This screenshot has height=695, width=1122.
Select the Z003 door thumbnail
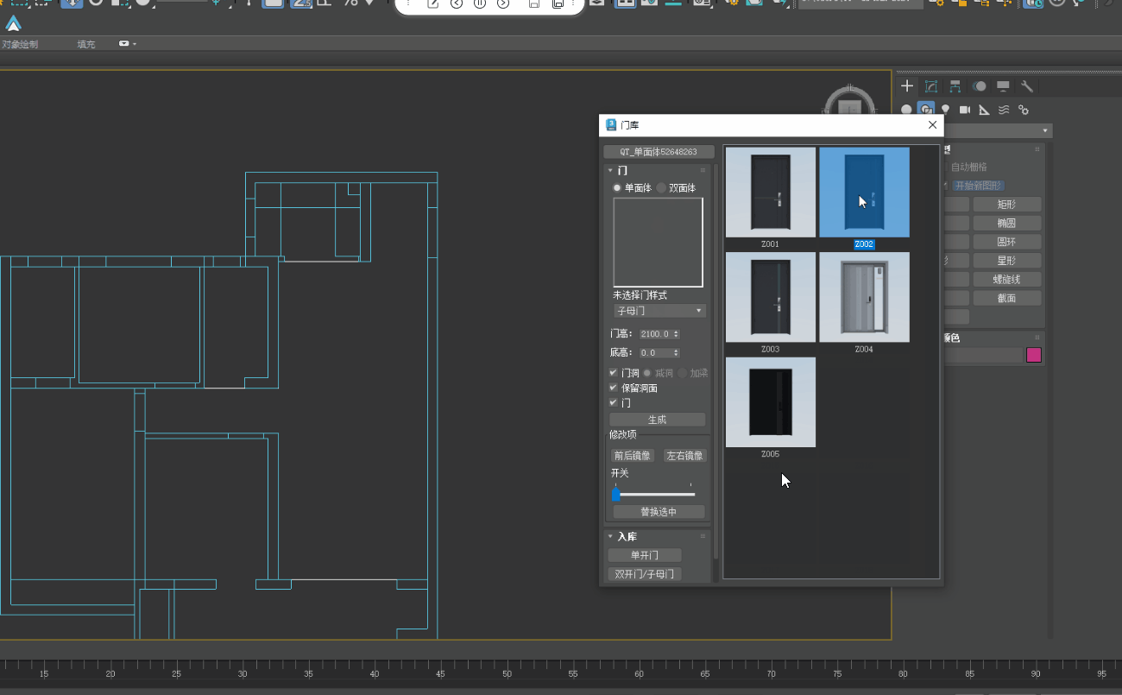[x=770, y=298]
